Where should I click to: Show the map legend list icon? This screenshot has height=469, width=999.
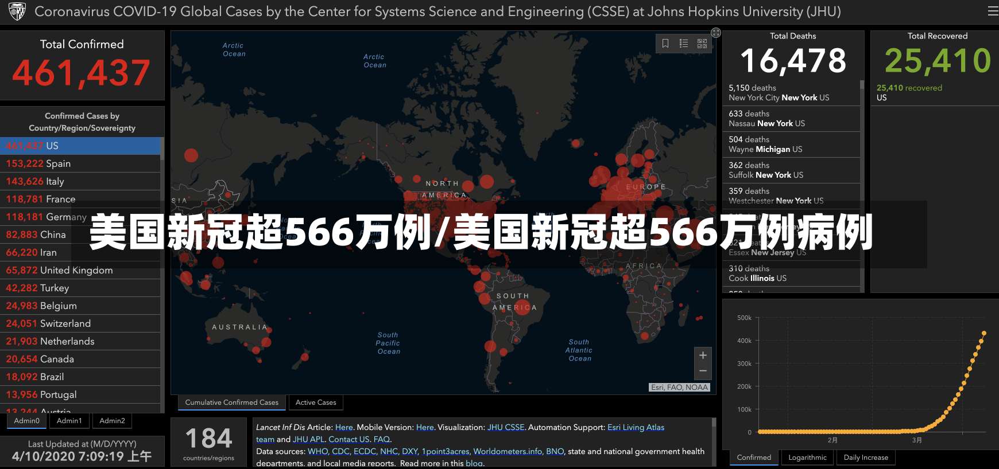[684, 44]
